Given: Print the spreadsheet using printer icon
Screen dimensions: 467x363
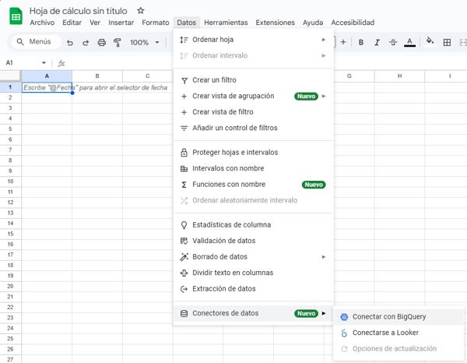Looking at the screenshot, I should [x=101, y=43].
